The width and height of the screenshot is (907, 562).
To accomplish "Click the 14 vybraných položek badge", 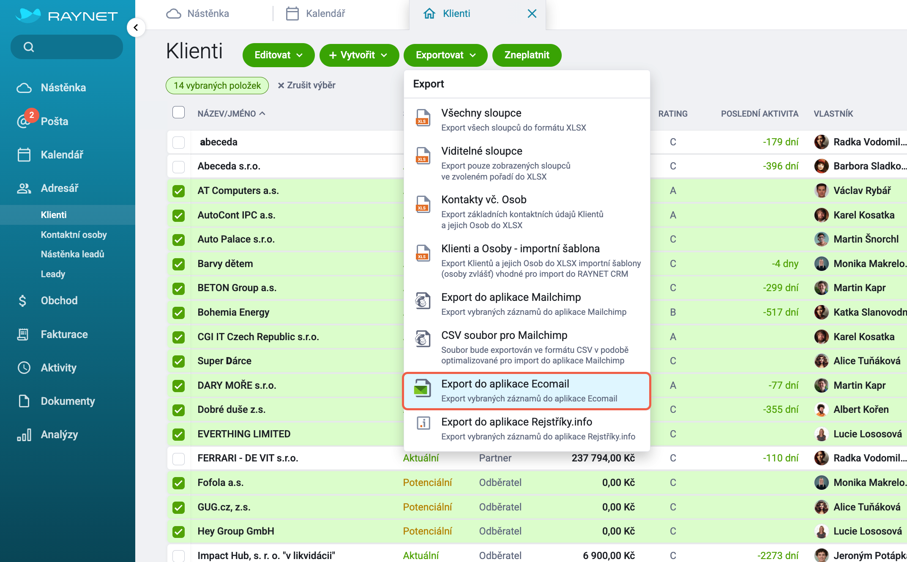I will (217, 85).
